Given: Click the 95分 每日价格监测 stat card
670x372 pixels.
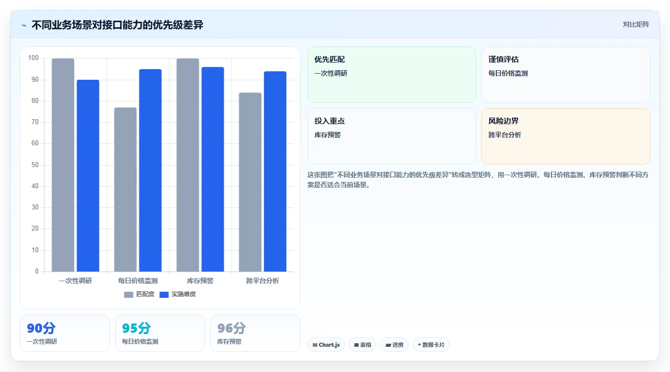Looking at the screenshot, I should tap(160, 333).
